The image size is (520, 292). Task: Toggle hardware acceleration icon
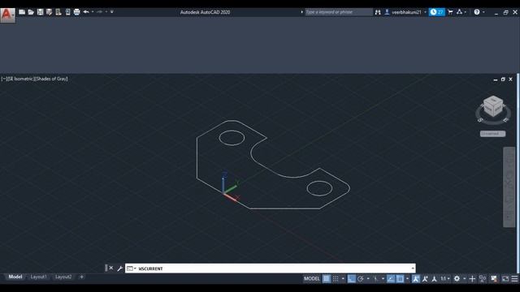pos(494,279)
